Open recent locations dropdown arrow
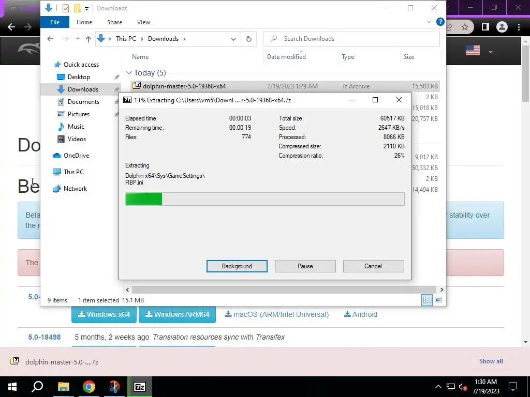530x397 pixels. coord(78,39)
